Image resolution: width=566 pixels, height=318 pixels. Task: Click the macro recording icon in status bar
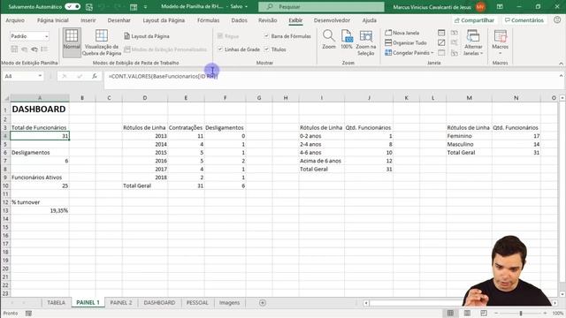28,314
